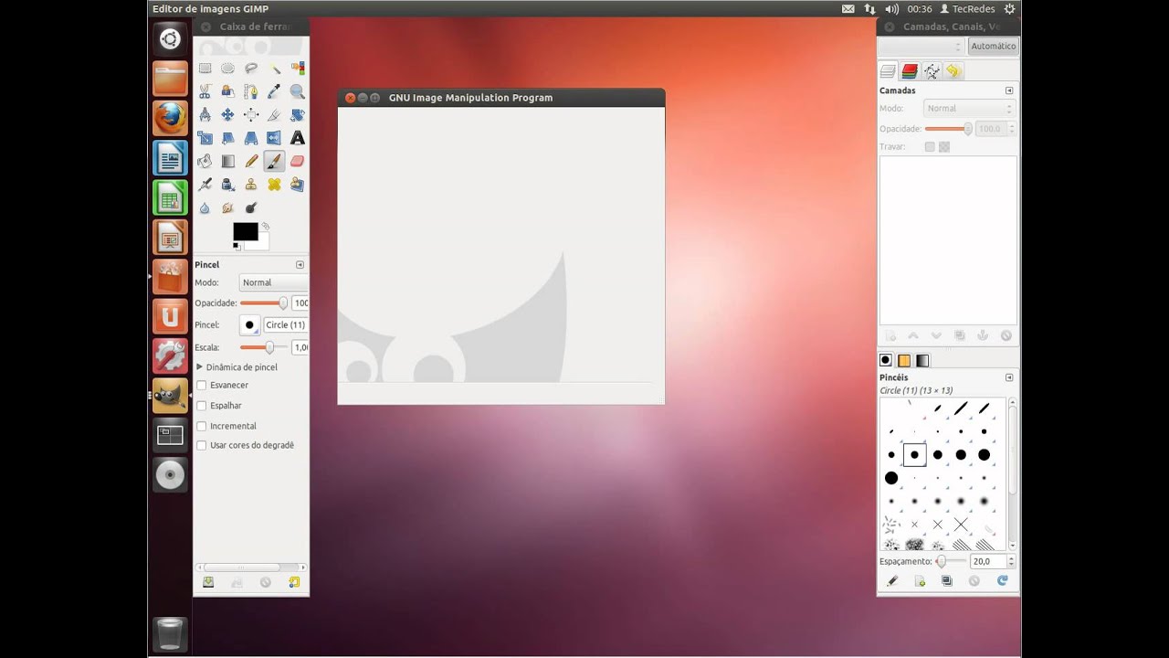This screenshot has height=658, width=1169.
Task: Select the largest solid circle brush thumbnail
Action: click(x=891, y=478)
